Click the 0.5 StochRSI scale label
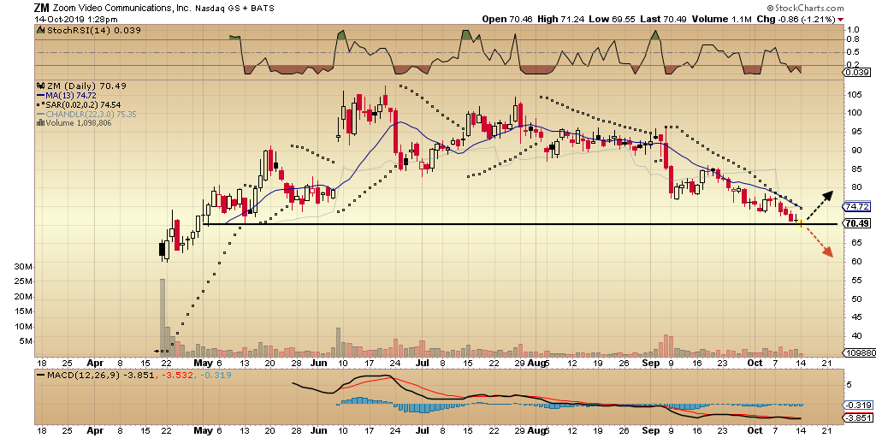Image resolution: width=876 pixels, height=438 pixels. pos(853,52)
